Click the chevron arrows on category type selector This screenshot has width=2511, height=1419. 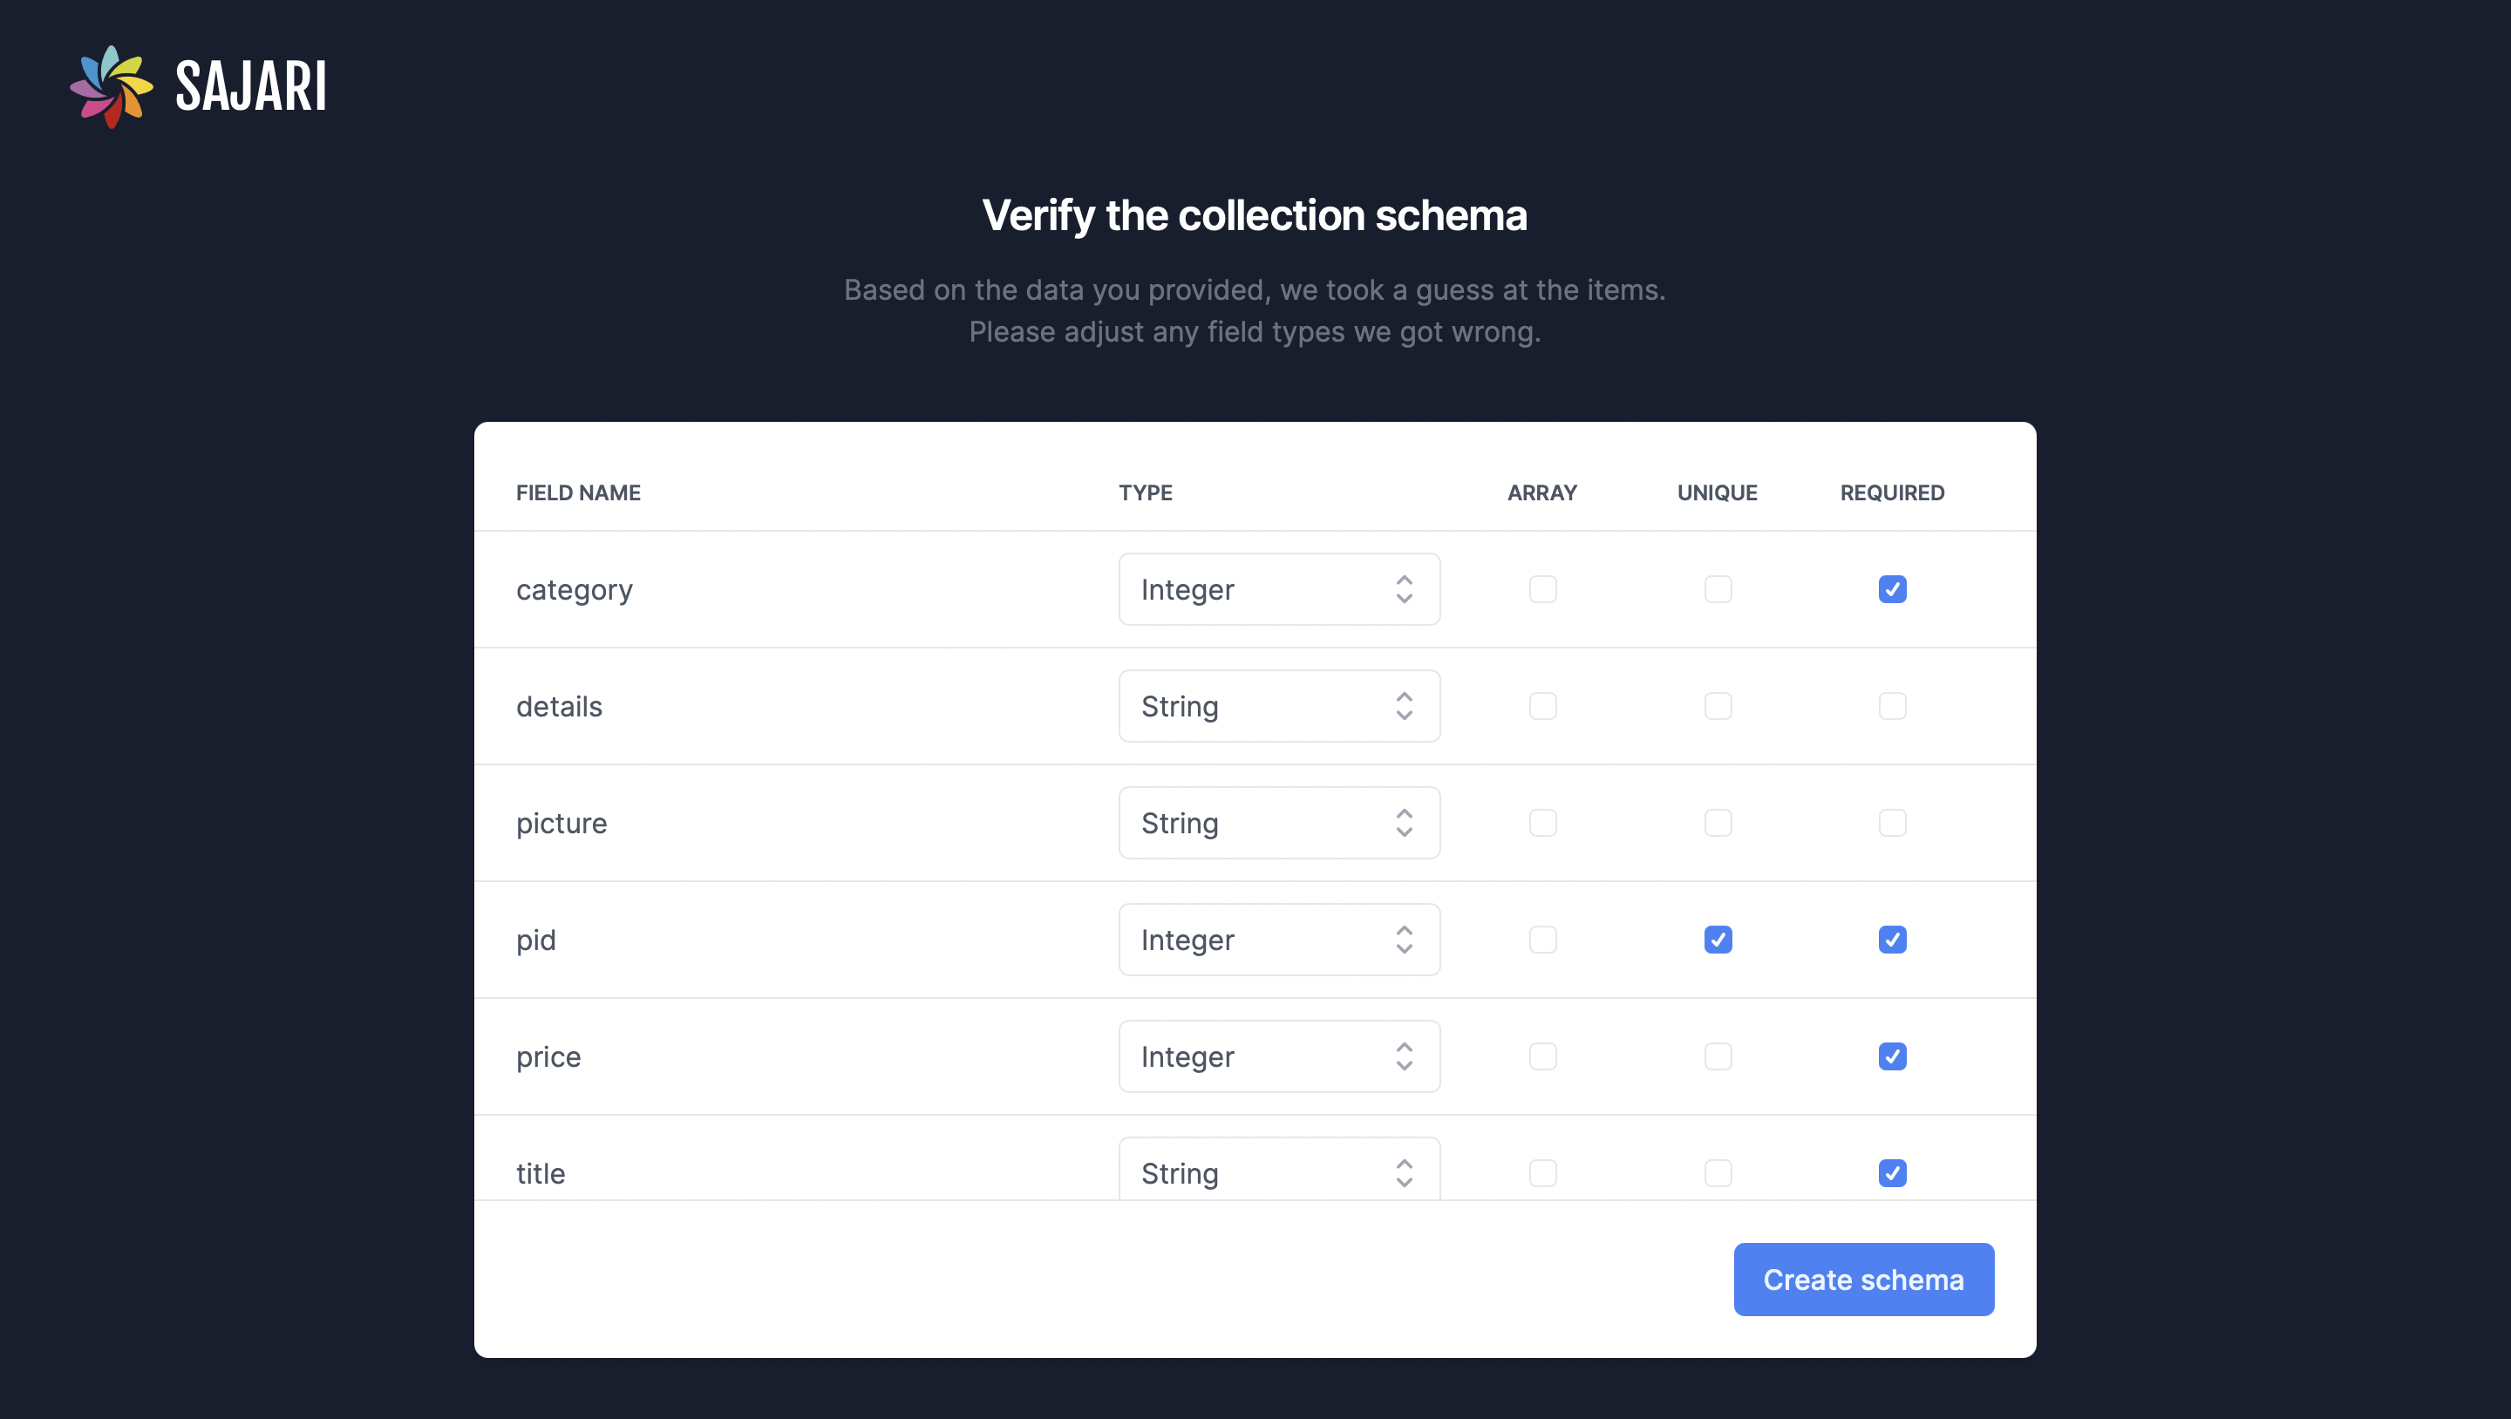[x=1404, y=589]
